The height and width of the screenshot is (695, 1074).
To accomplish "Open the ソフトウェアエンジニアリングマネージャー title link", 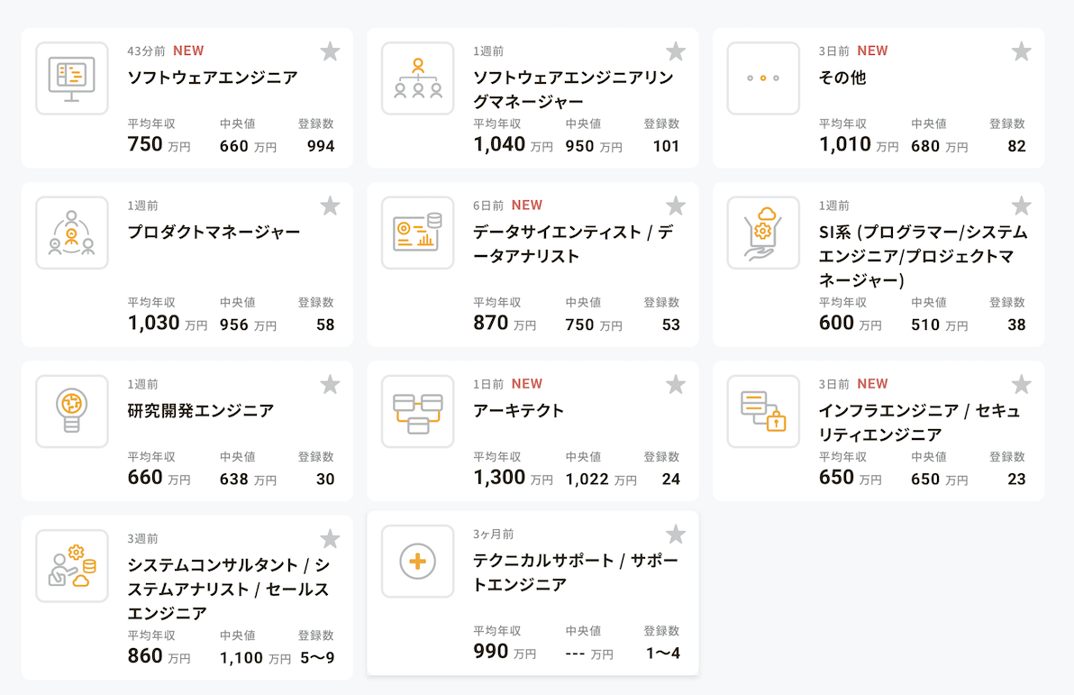I will (x=573, y=89).
